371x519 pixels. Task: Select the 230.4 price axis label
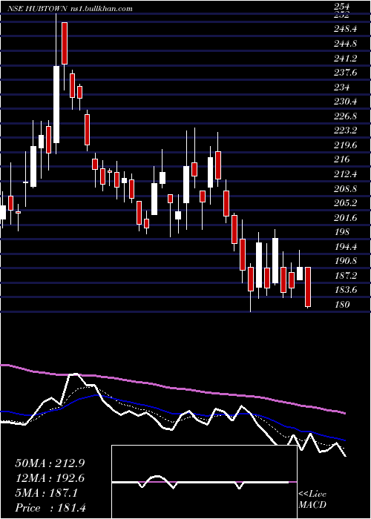point(345,102)
